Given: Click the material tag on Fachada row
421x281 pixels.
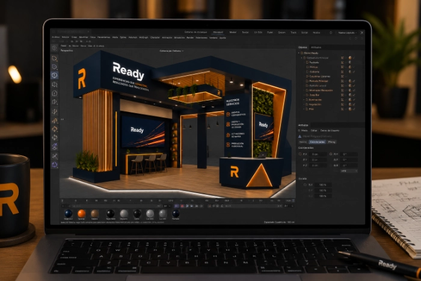Looking at the screenshot, I should point(350,63).
